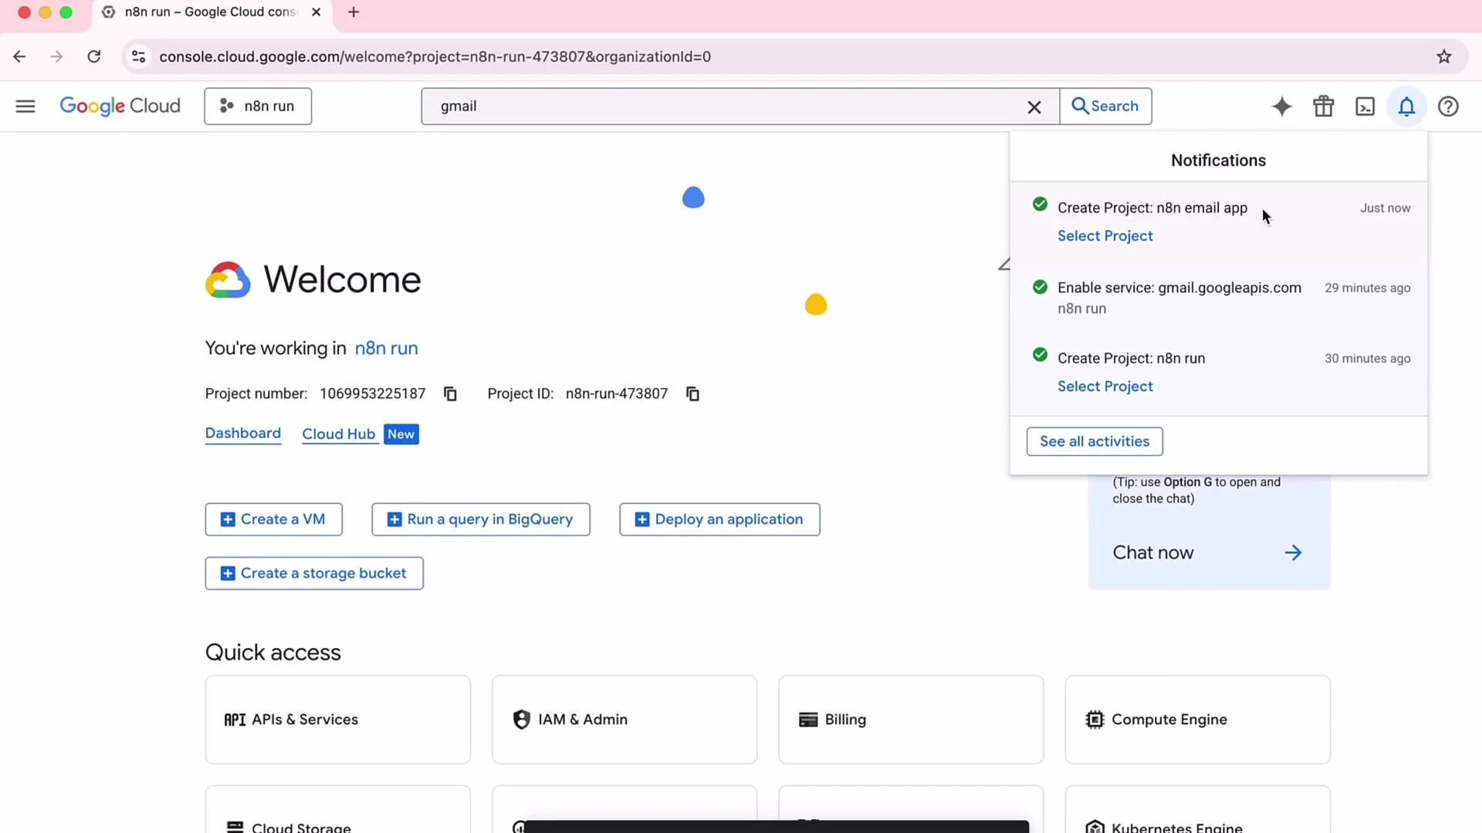Click the Google Cloud logo
1482x833 pixels.
click(x=120, y=106)
